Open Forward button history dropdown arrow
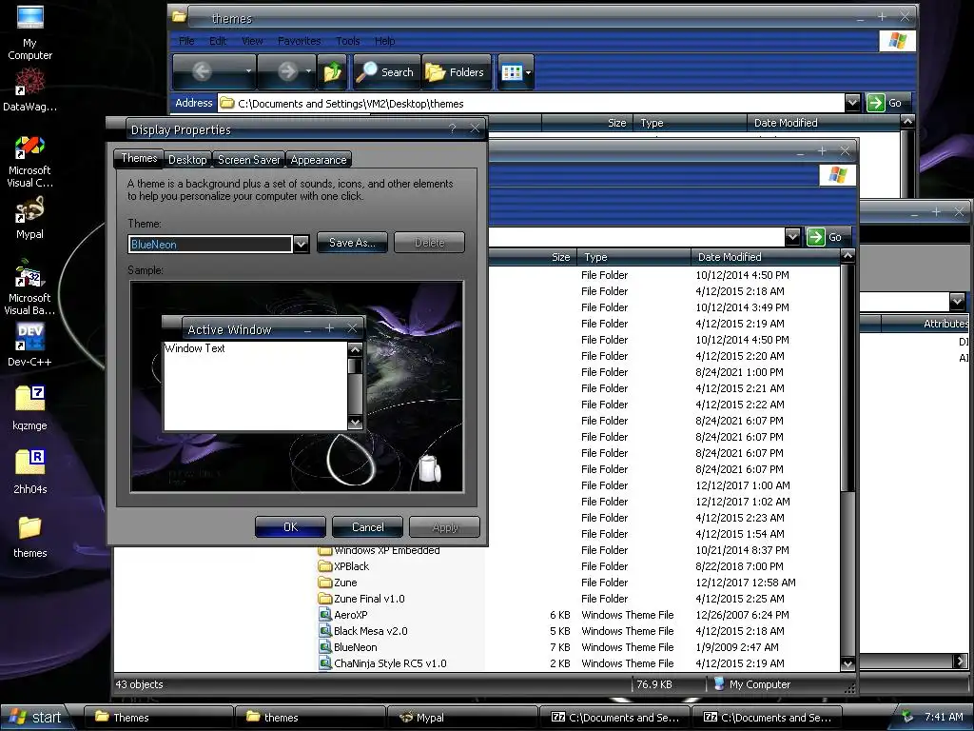Viewport: 974px width, 731px height. (308, 71)
